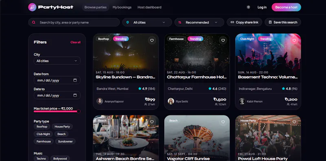The image size is (326, 161).
Task: Toggle the Farmhouse filter chip
Action: (44, 141)
